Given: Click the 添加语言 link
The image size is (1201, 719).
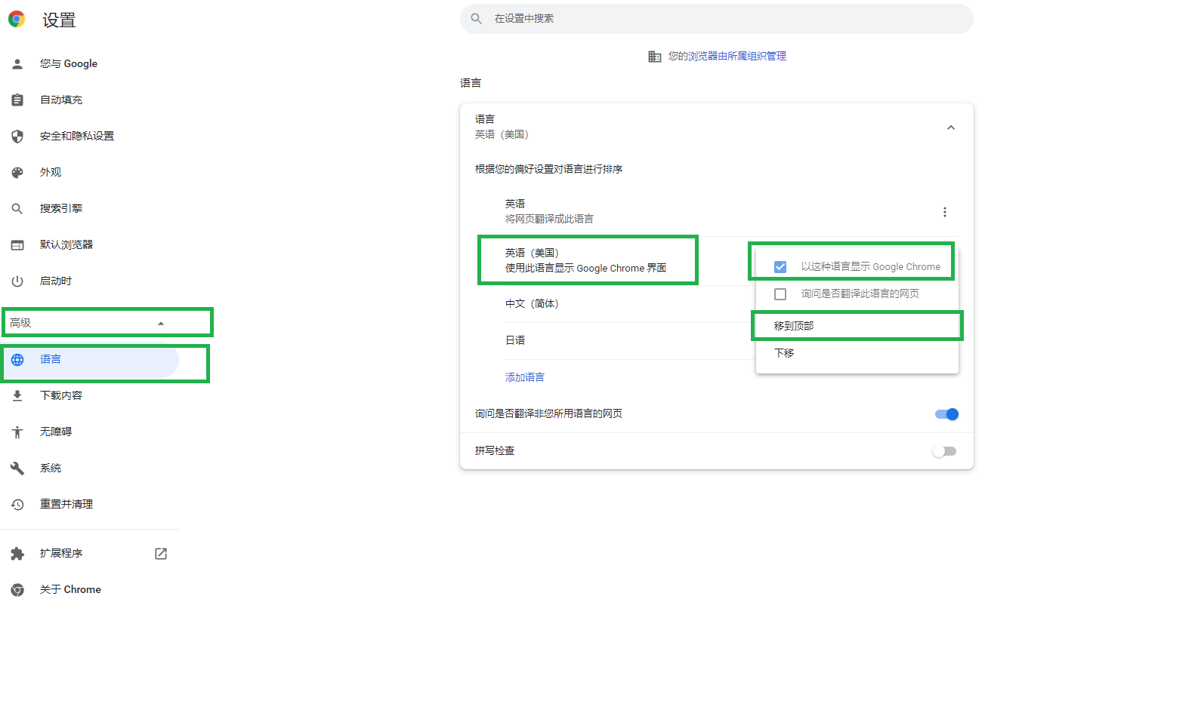Looking at the screenshot, I should point(525,377).
